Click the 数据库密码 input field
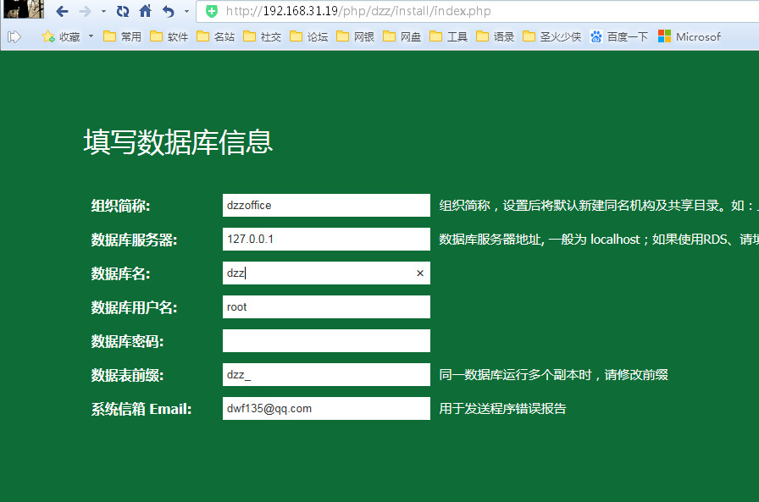The height and width of the screenshot is (502, 759). point(326,341)
